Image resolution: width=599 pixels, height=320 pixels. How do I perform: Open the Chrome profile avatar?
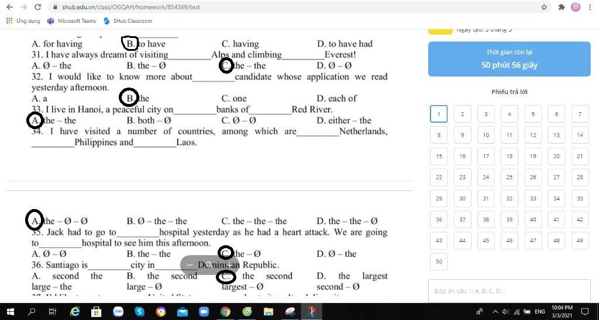(576, 7)
